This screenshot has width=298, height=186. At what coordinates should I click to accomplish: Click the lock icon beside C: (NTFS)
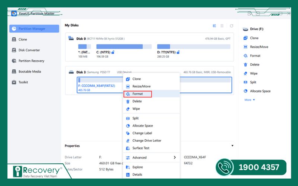113,52
